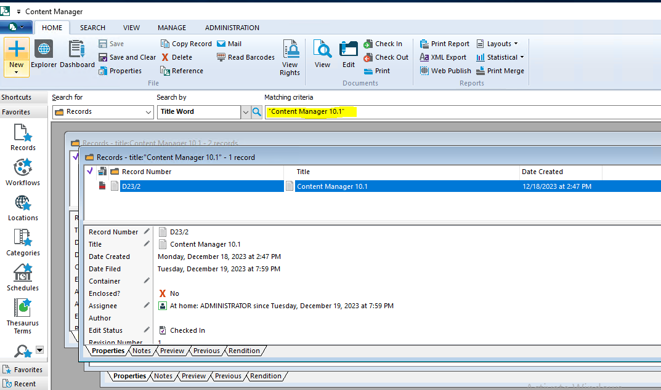The image size is (661, 390).
Task: Open Locations favorite shortcut
Action: coord(23,208)
